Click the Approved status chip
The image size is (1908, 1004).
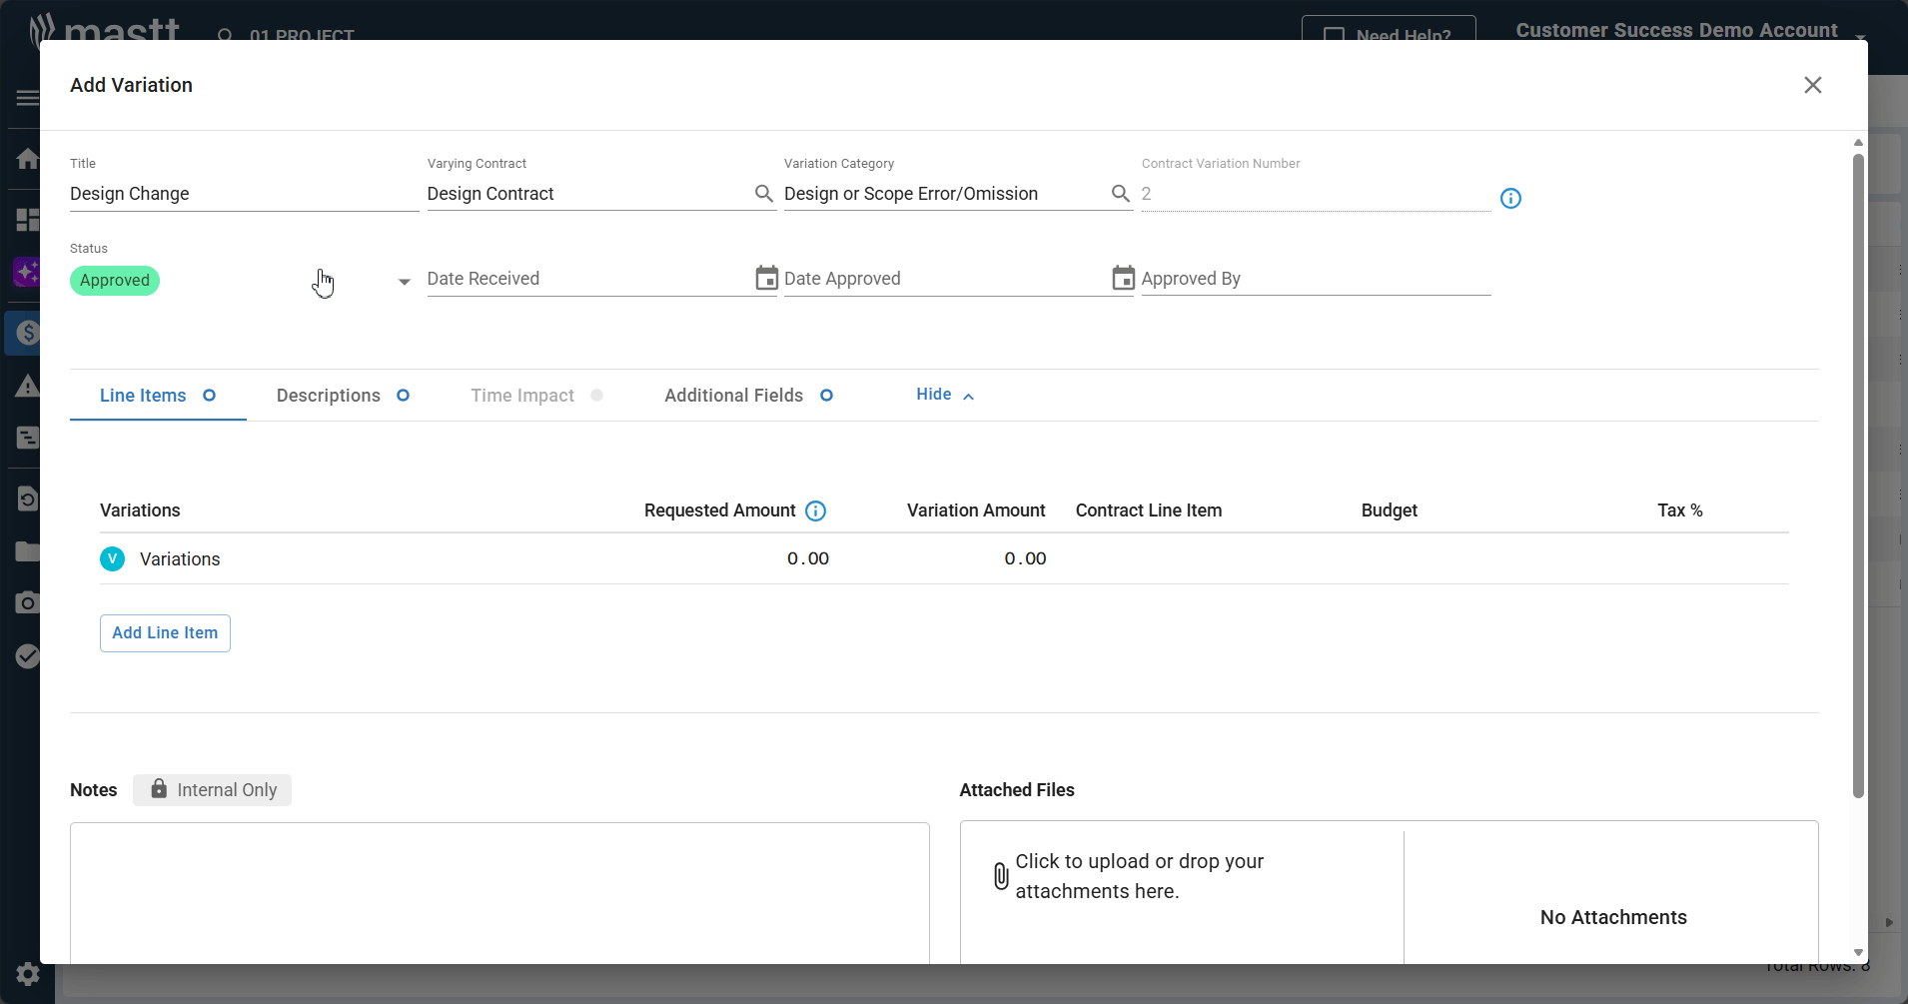click(x=115, y=281)
